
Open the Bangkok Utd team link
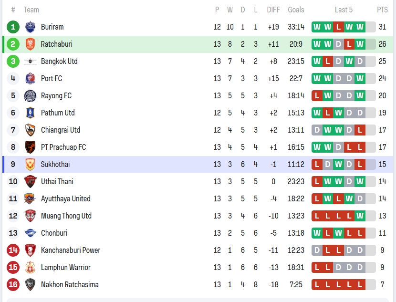pyautogui.click(x=59, y=61)
